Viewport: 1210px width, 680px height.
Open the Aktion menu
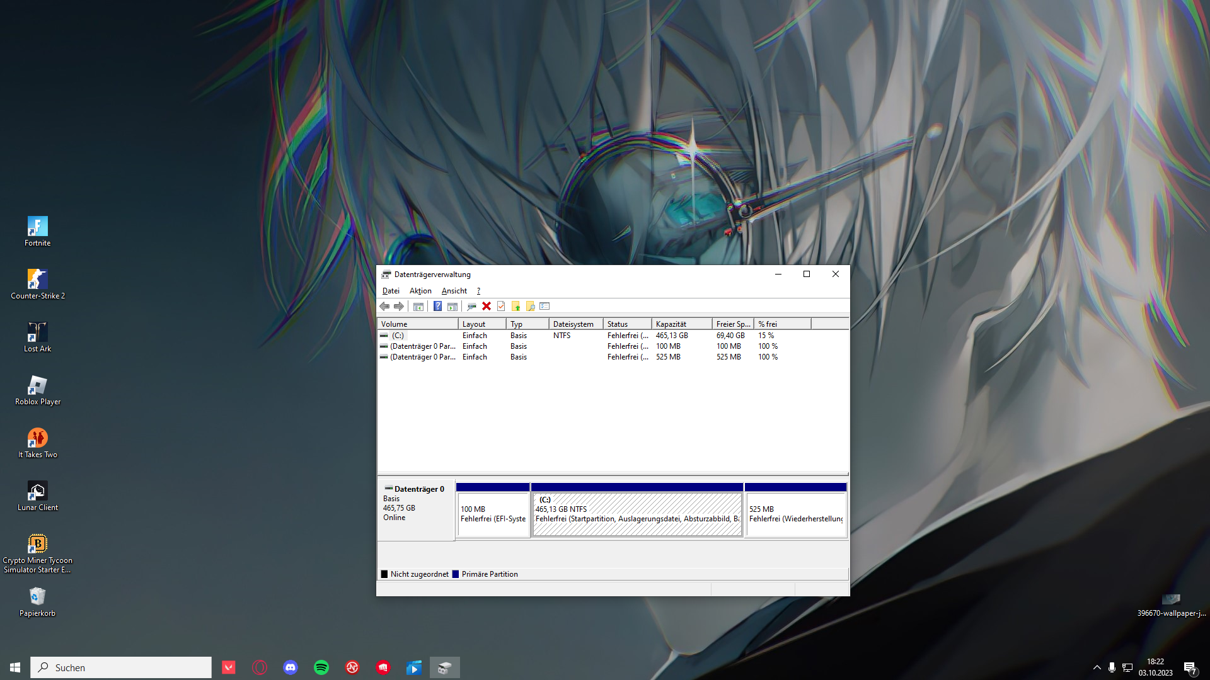coord(420,291)
